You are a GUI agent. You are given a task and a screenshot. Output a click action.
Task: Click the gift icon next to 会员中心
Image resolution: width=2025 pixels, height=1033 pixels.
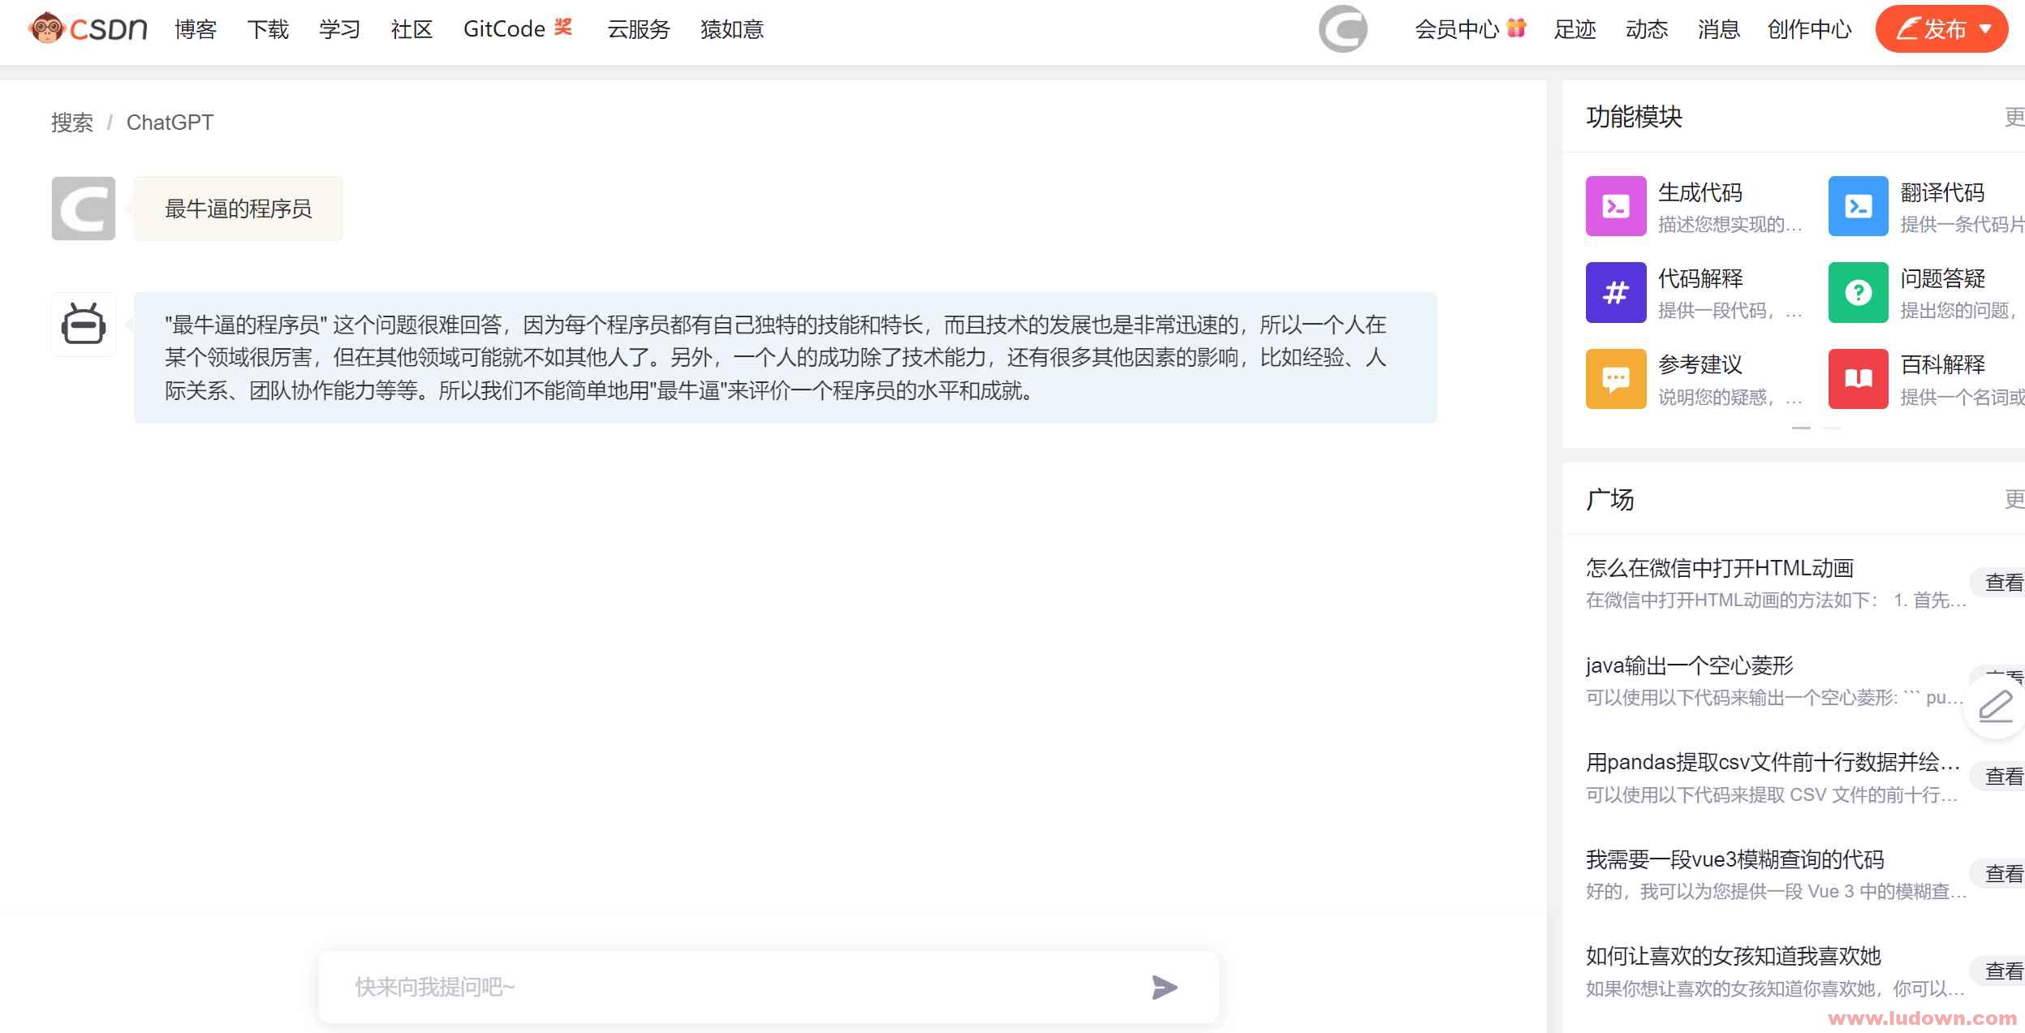pos(1516,28)
